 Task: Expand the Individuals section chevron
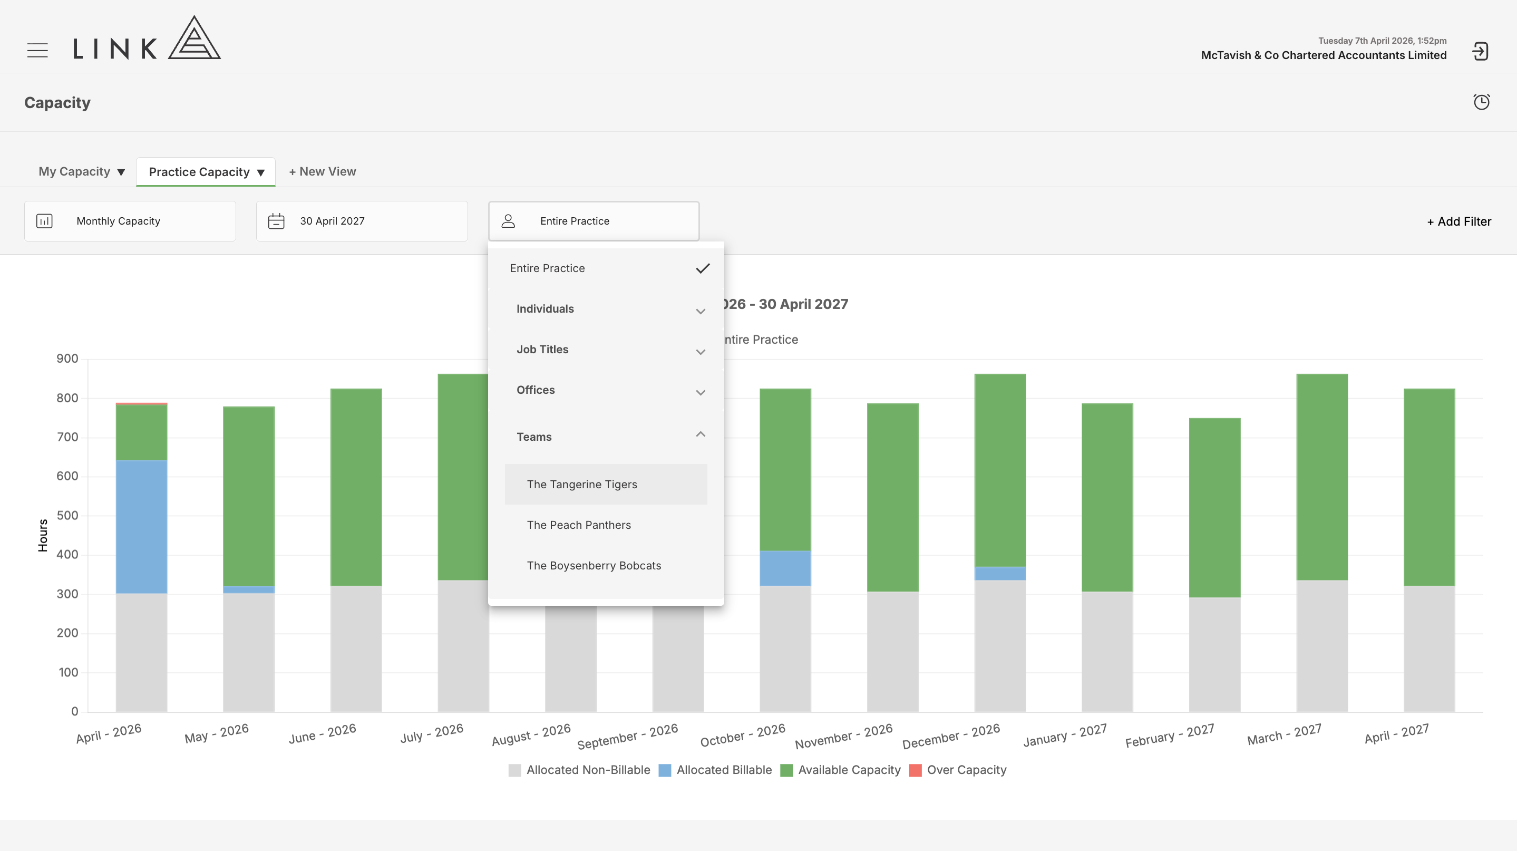[x=700, y=311]
